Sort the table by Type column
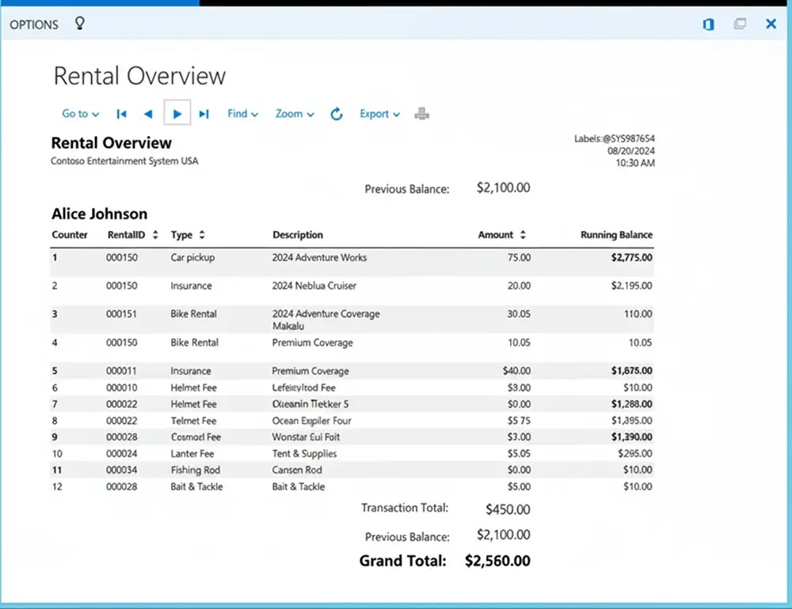The image size is (792, 609). click(x=202, y=235)
